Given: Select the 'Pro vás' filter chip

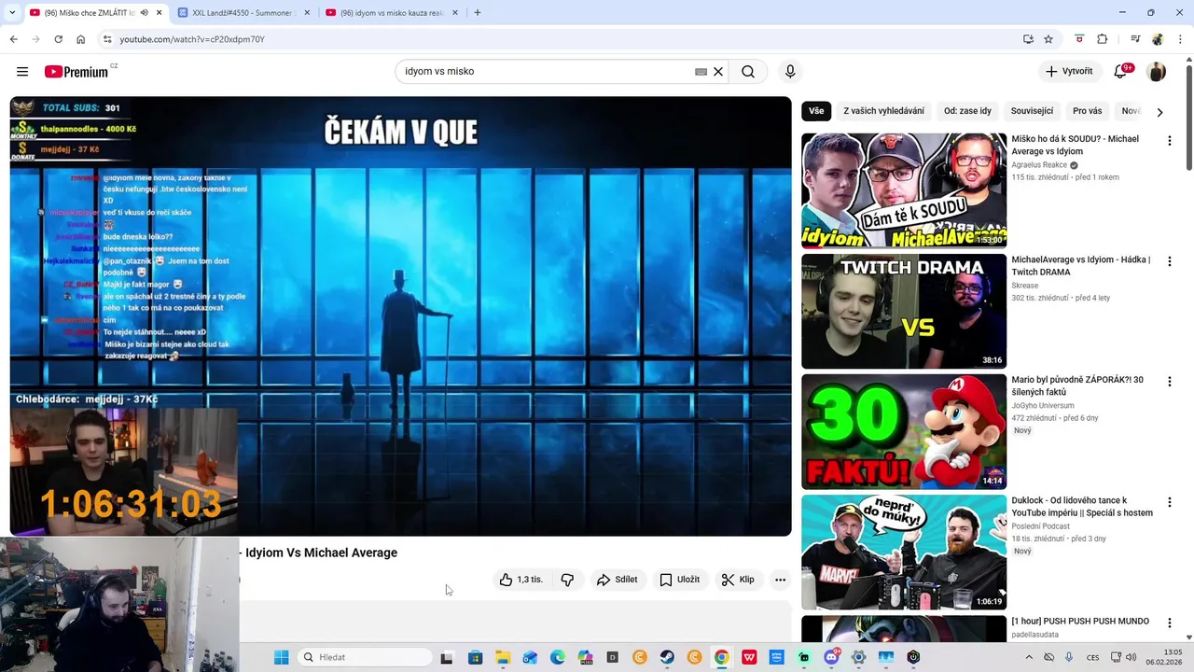Looking at the screenshot, I should click(x=1087, y=111).
